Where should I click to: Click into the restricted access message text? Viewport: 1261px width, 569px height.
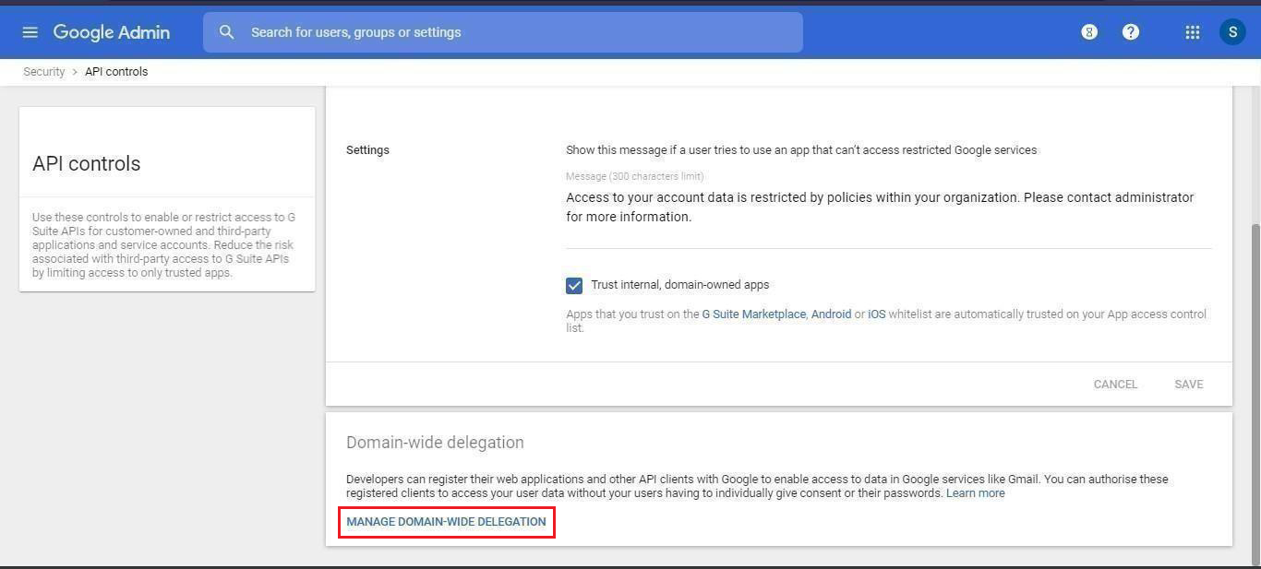point(880,207)
